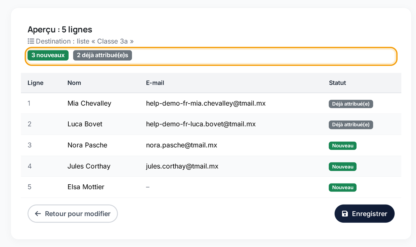Click Luca Bovet's 'Déjà attribué(e)' status badge
Viewport: 416px width, 247px height.
click(x=351, y=125)
